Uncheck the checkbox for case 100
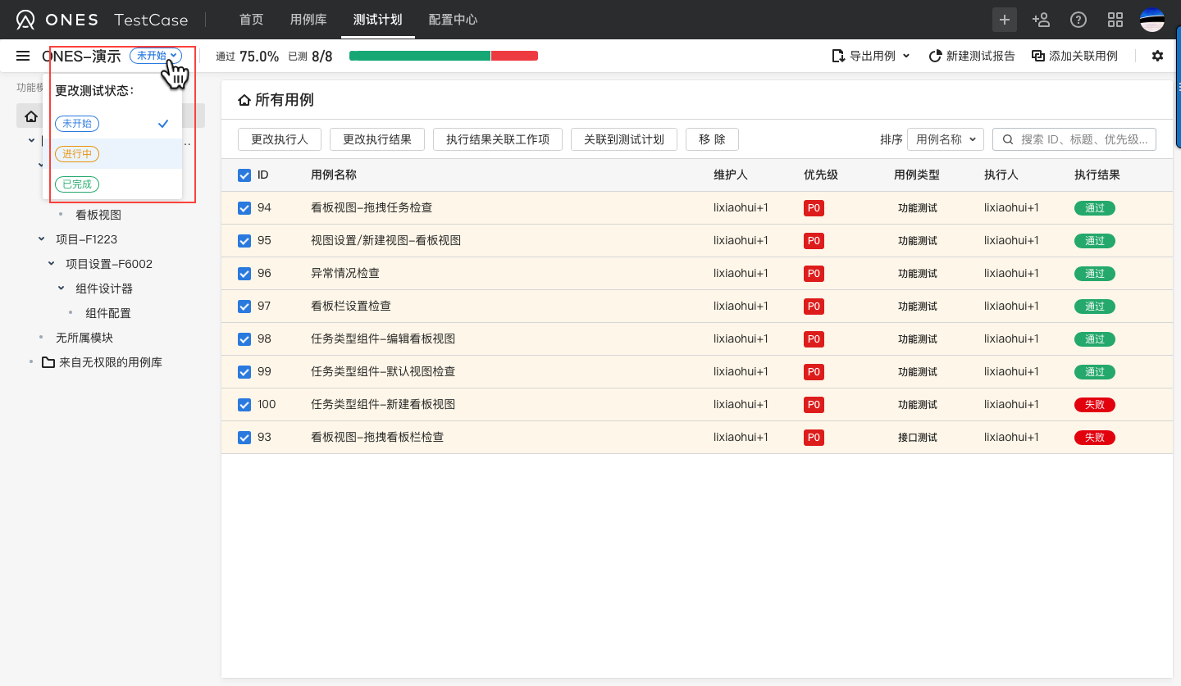This screenshot has height=686, width=1181. click(x=244, y=405)
